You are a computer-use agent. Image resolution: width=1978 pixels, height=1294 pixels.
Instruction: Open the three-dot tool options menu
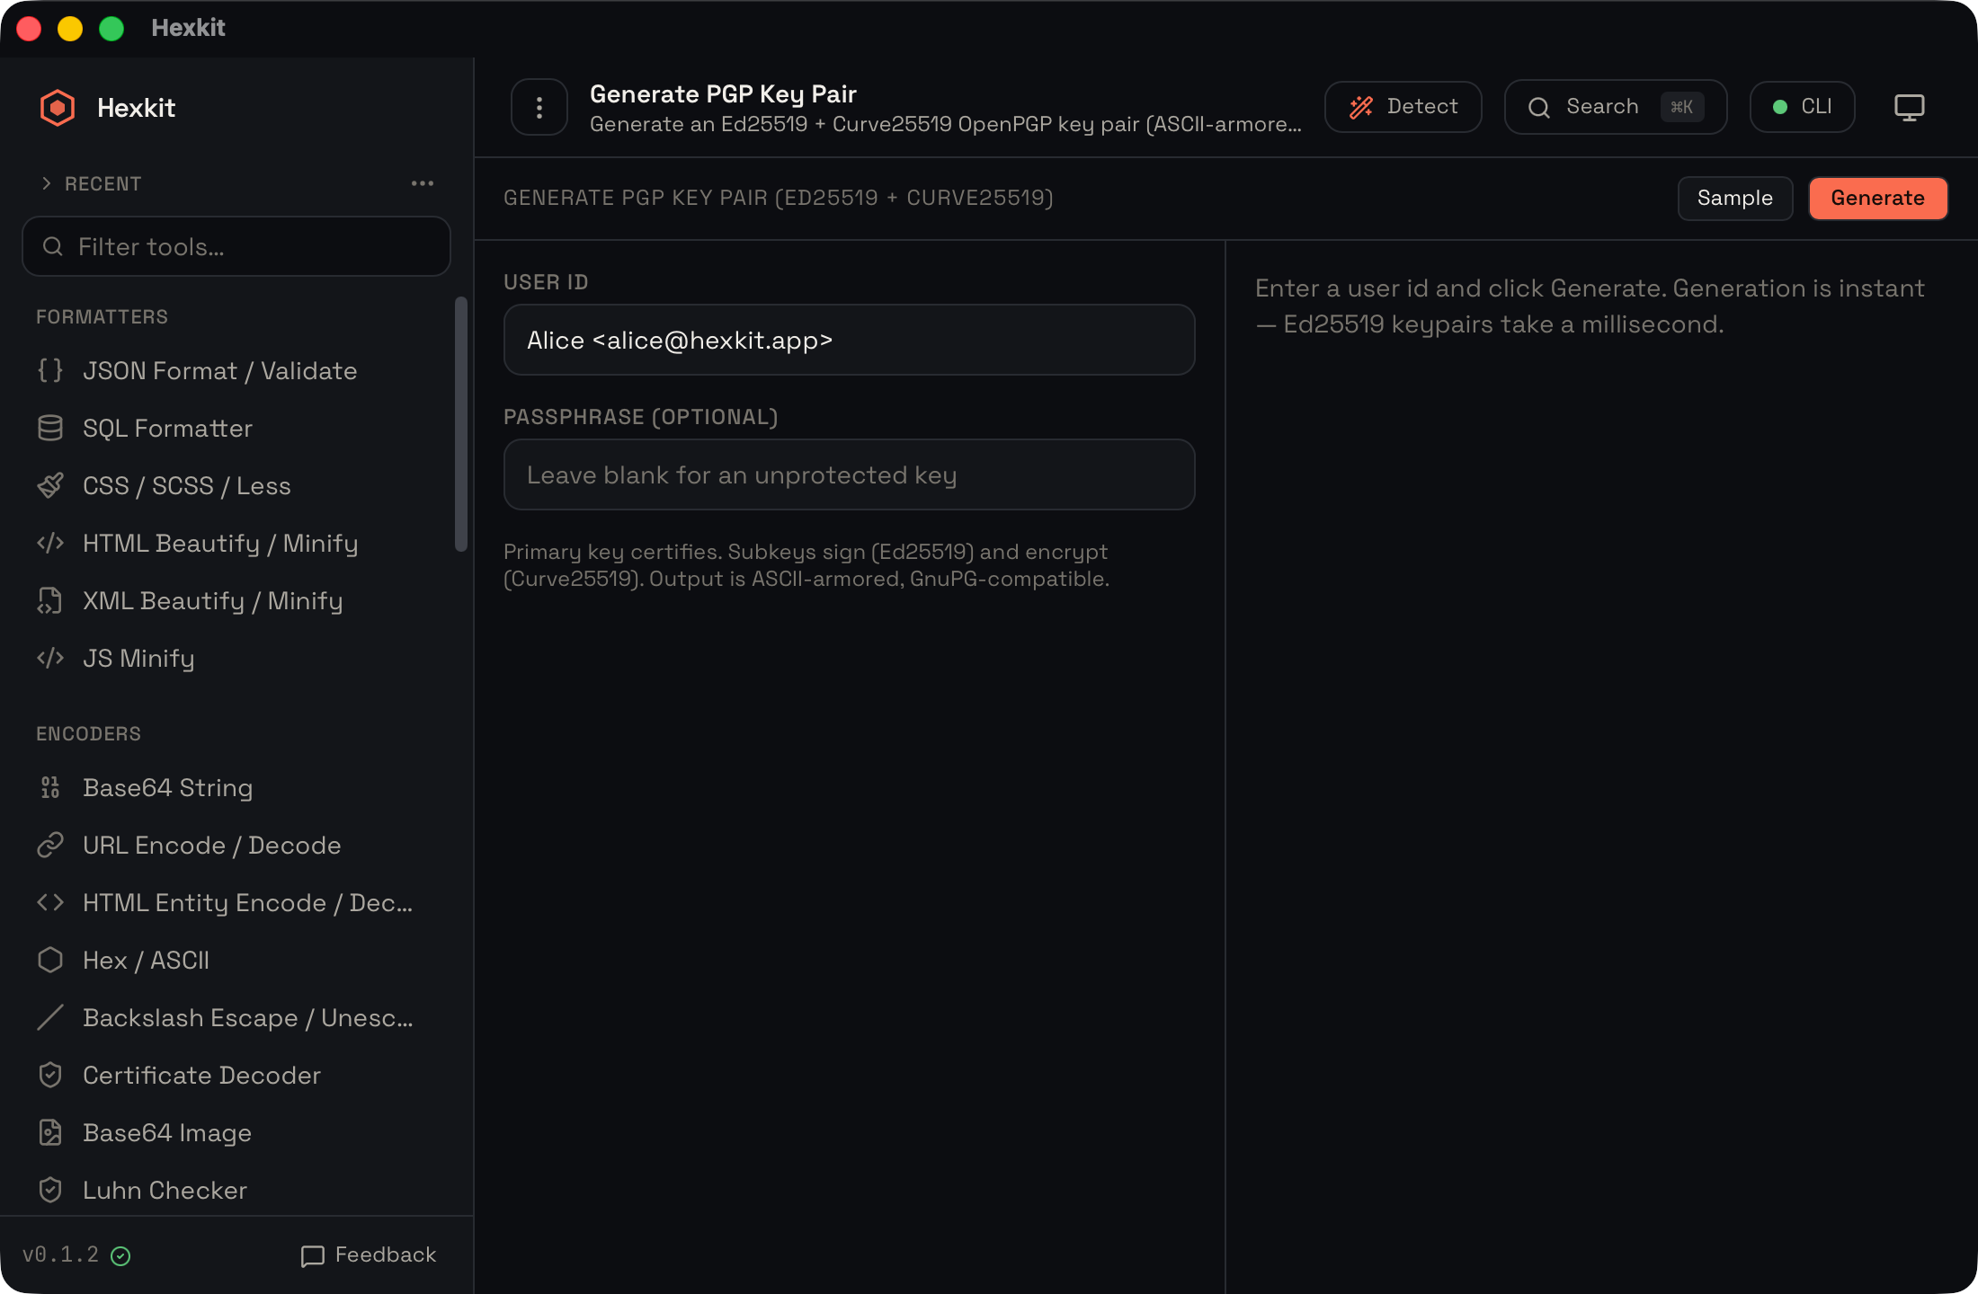[x=539, y=108]
